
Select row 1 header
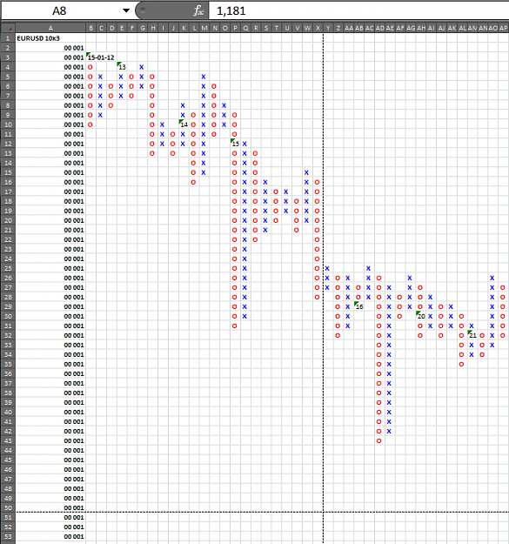(9, 37)
